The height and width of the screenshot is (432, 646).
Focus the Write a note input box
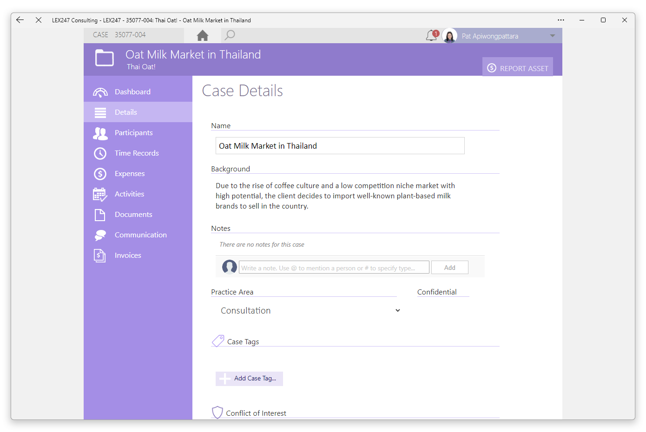point(334,268)
